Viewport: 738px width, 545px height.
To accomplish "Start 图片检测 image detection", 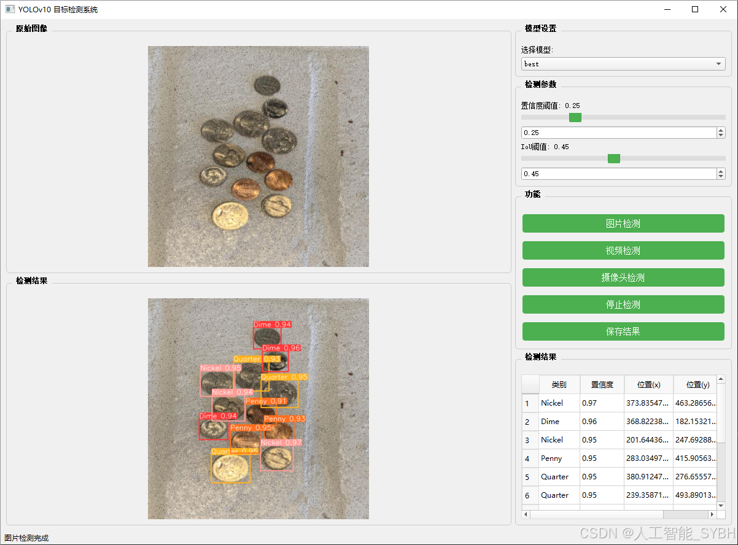I will pyautogui.click(x=623, y=223).
